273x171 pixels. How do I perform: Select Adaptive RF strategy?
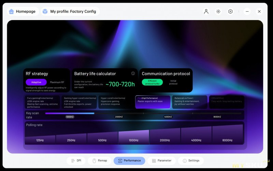(x=36, y=82)
